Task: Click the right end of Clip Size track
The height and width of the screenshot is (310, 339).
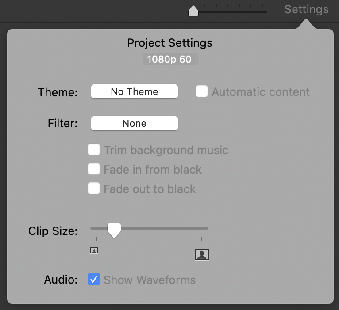Action: tap(206, 228)
